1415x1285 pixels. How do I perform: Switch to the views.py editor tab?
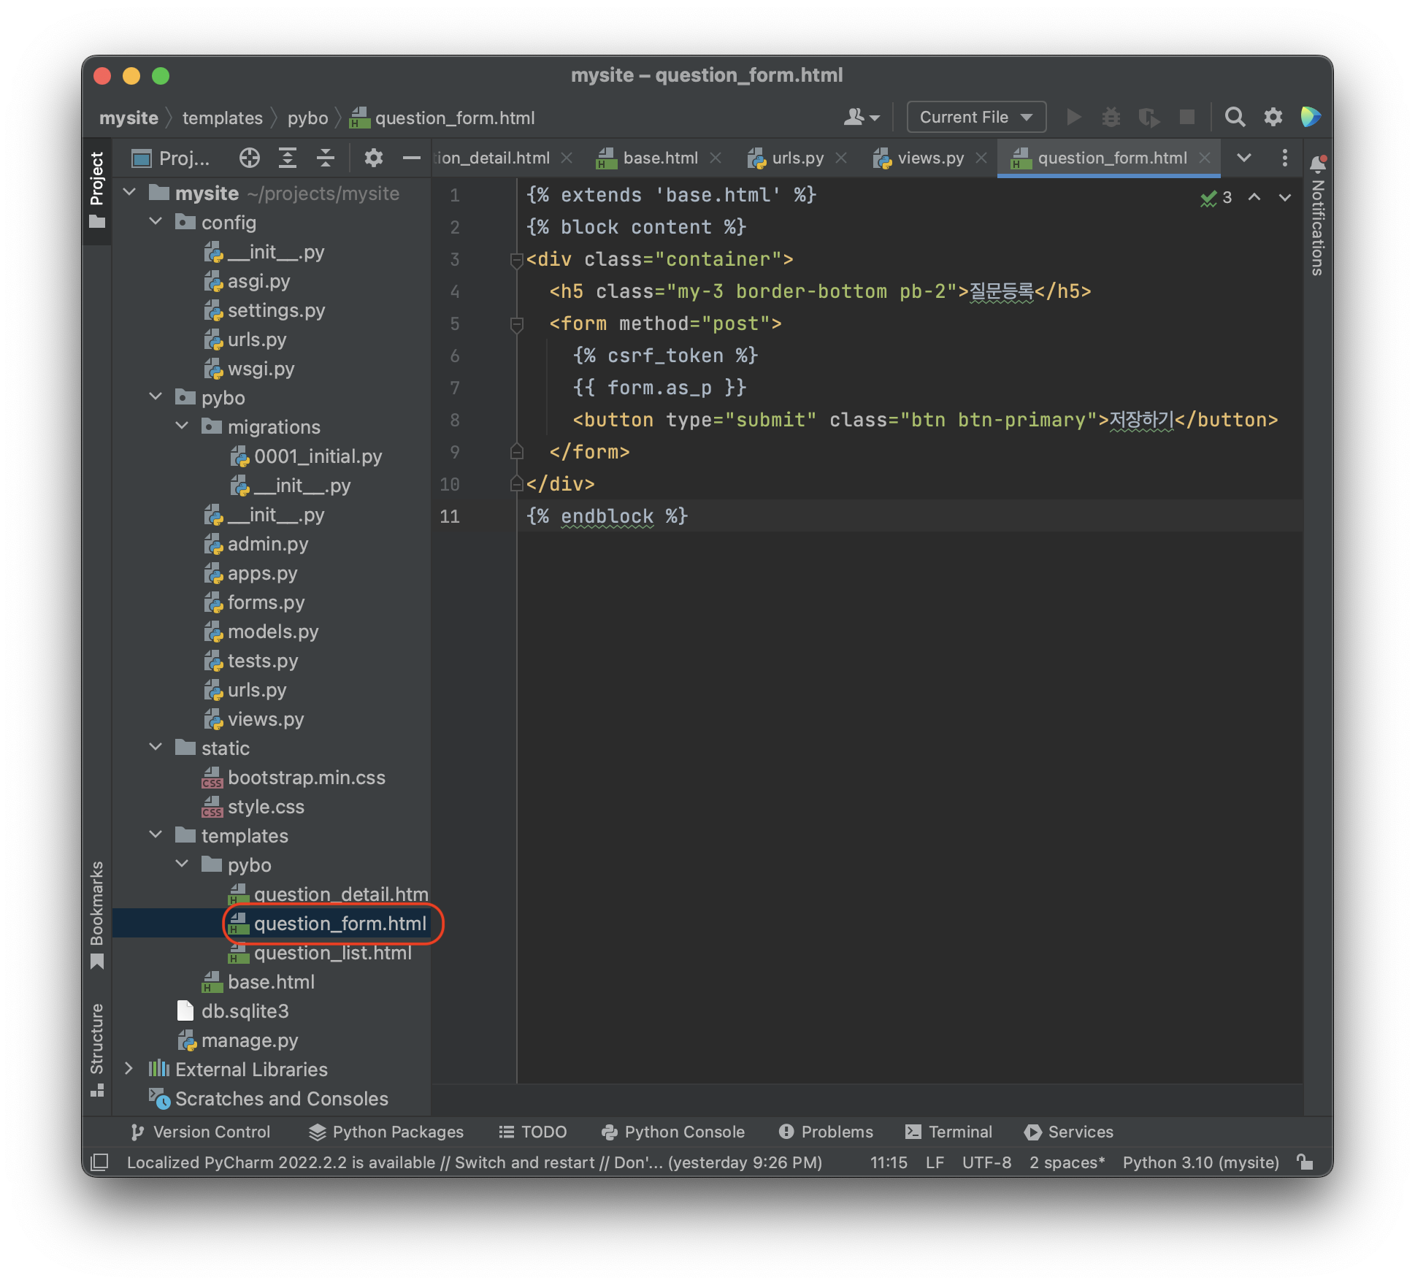pos(929,158)
